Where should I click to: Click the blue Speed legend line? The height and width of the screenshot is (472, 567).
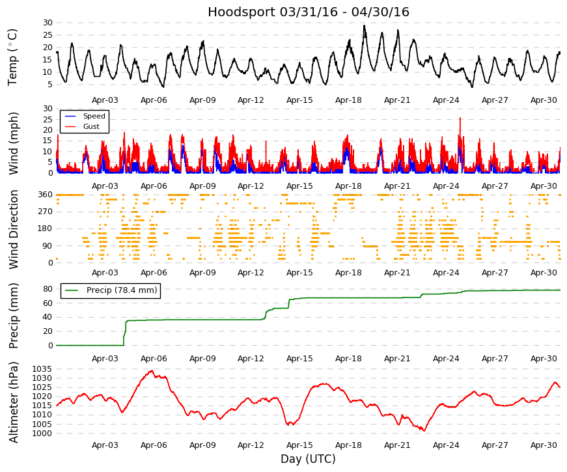pos(70,116)
